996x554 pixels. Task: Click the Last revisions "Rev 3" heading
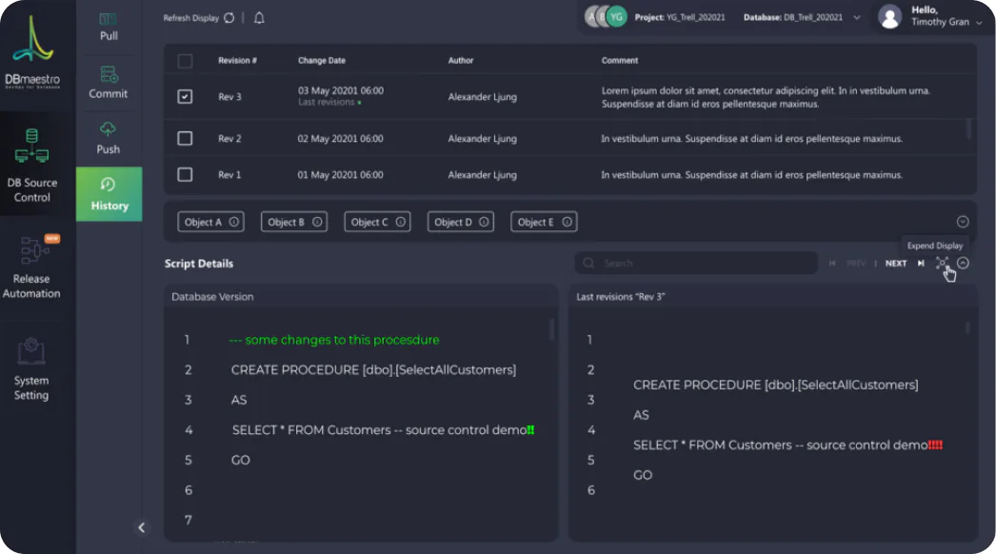click(621, 297)
